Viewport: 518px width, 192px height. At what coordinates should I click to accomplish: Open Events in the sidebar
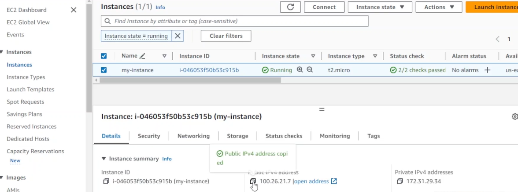(x=15, y=35)
